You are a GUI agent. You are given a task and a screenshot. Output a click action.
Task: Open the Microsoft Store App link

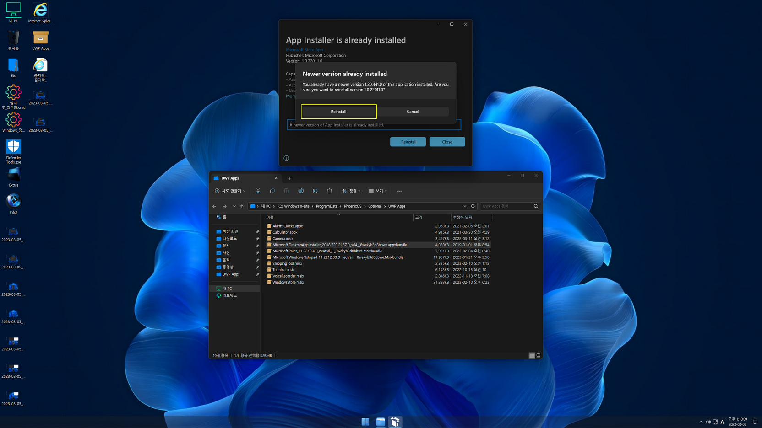[x=305, y=50]
